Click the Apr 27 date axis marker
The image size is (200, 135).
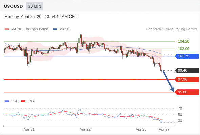[x=164, y=129]
